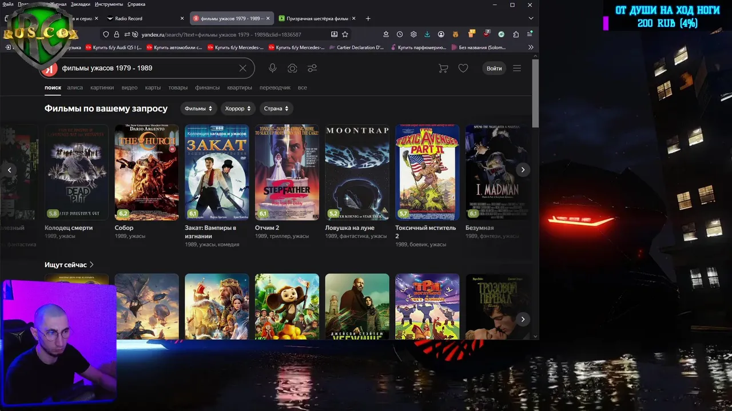Clear the search query with the X
Image resolution: width=732 pixels, height=411 pixels.
[242, 68]
